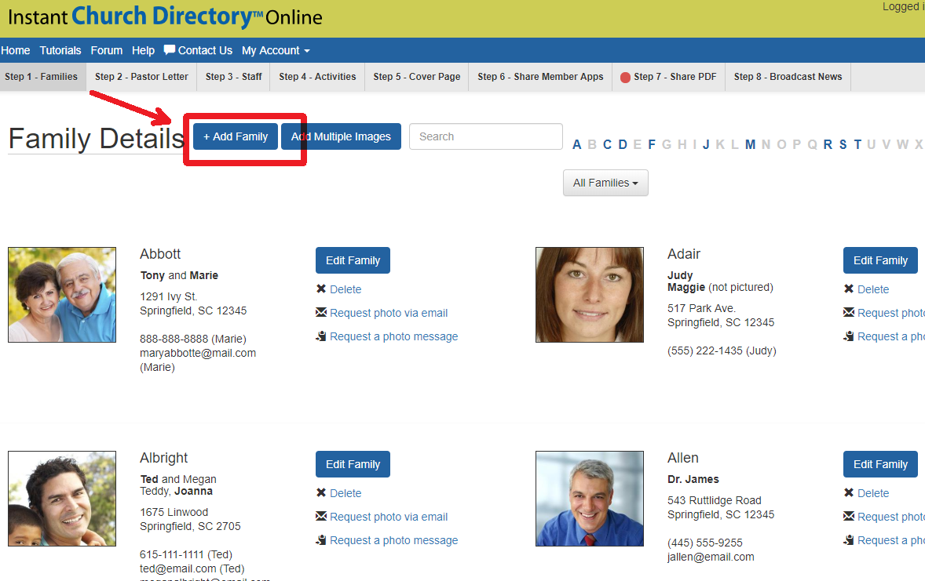
Task: Open the Step 8 - Broadcast News tab
Action: click(x=788, y=77)
